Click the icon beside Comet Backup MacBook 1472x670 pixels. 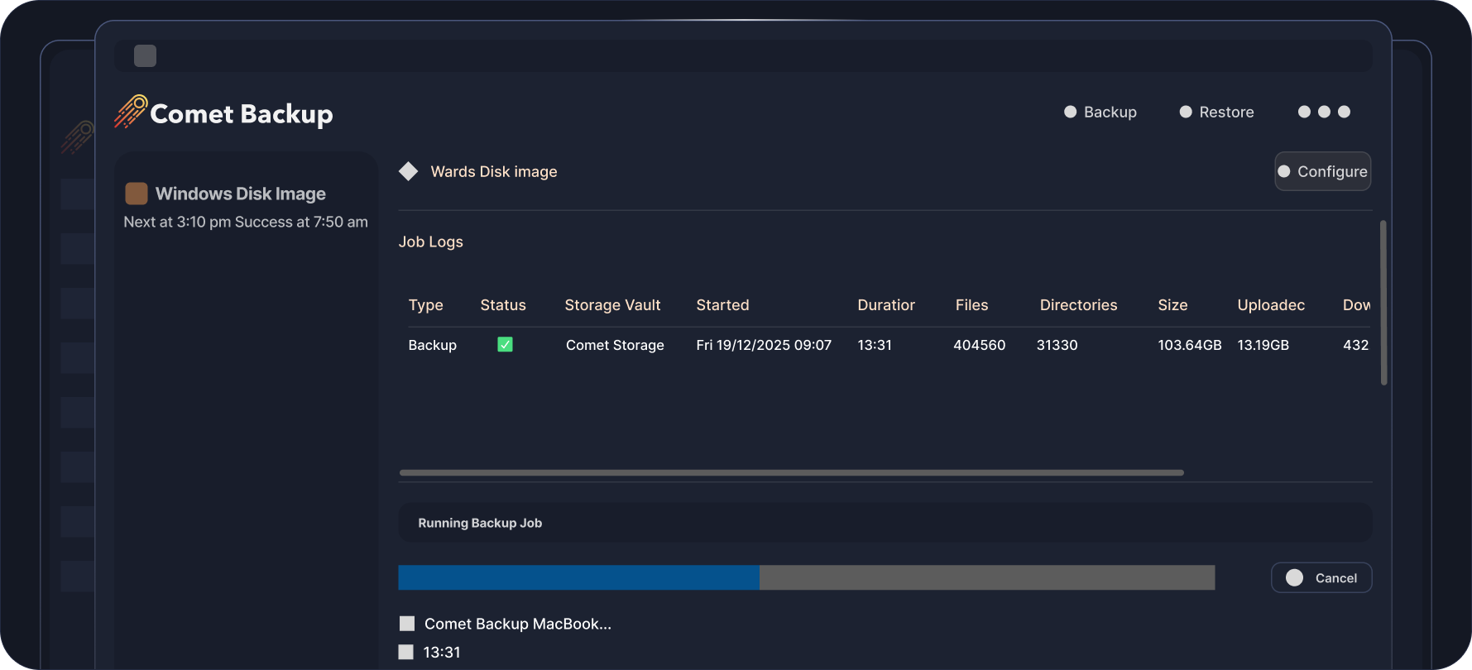point(407,624)
